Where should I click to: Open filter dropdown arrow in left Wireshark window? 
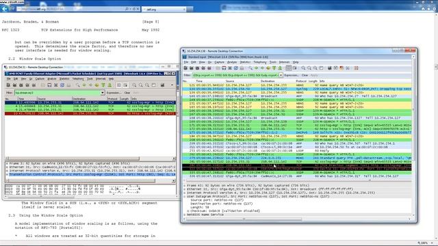(103, 93)
